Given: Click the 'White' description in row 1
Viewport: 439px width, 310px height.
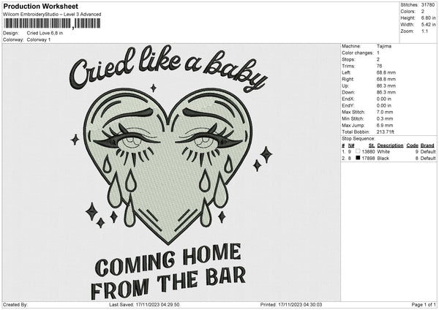Looking at the screenshot, I should click(x=383, y=151).
